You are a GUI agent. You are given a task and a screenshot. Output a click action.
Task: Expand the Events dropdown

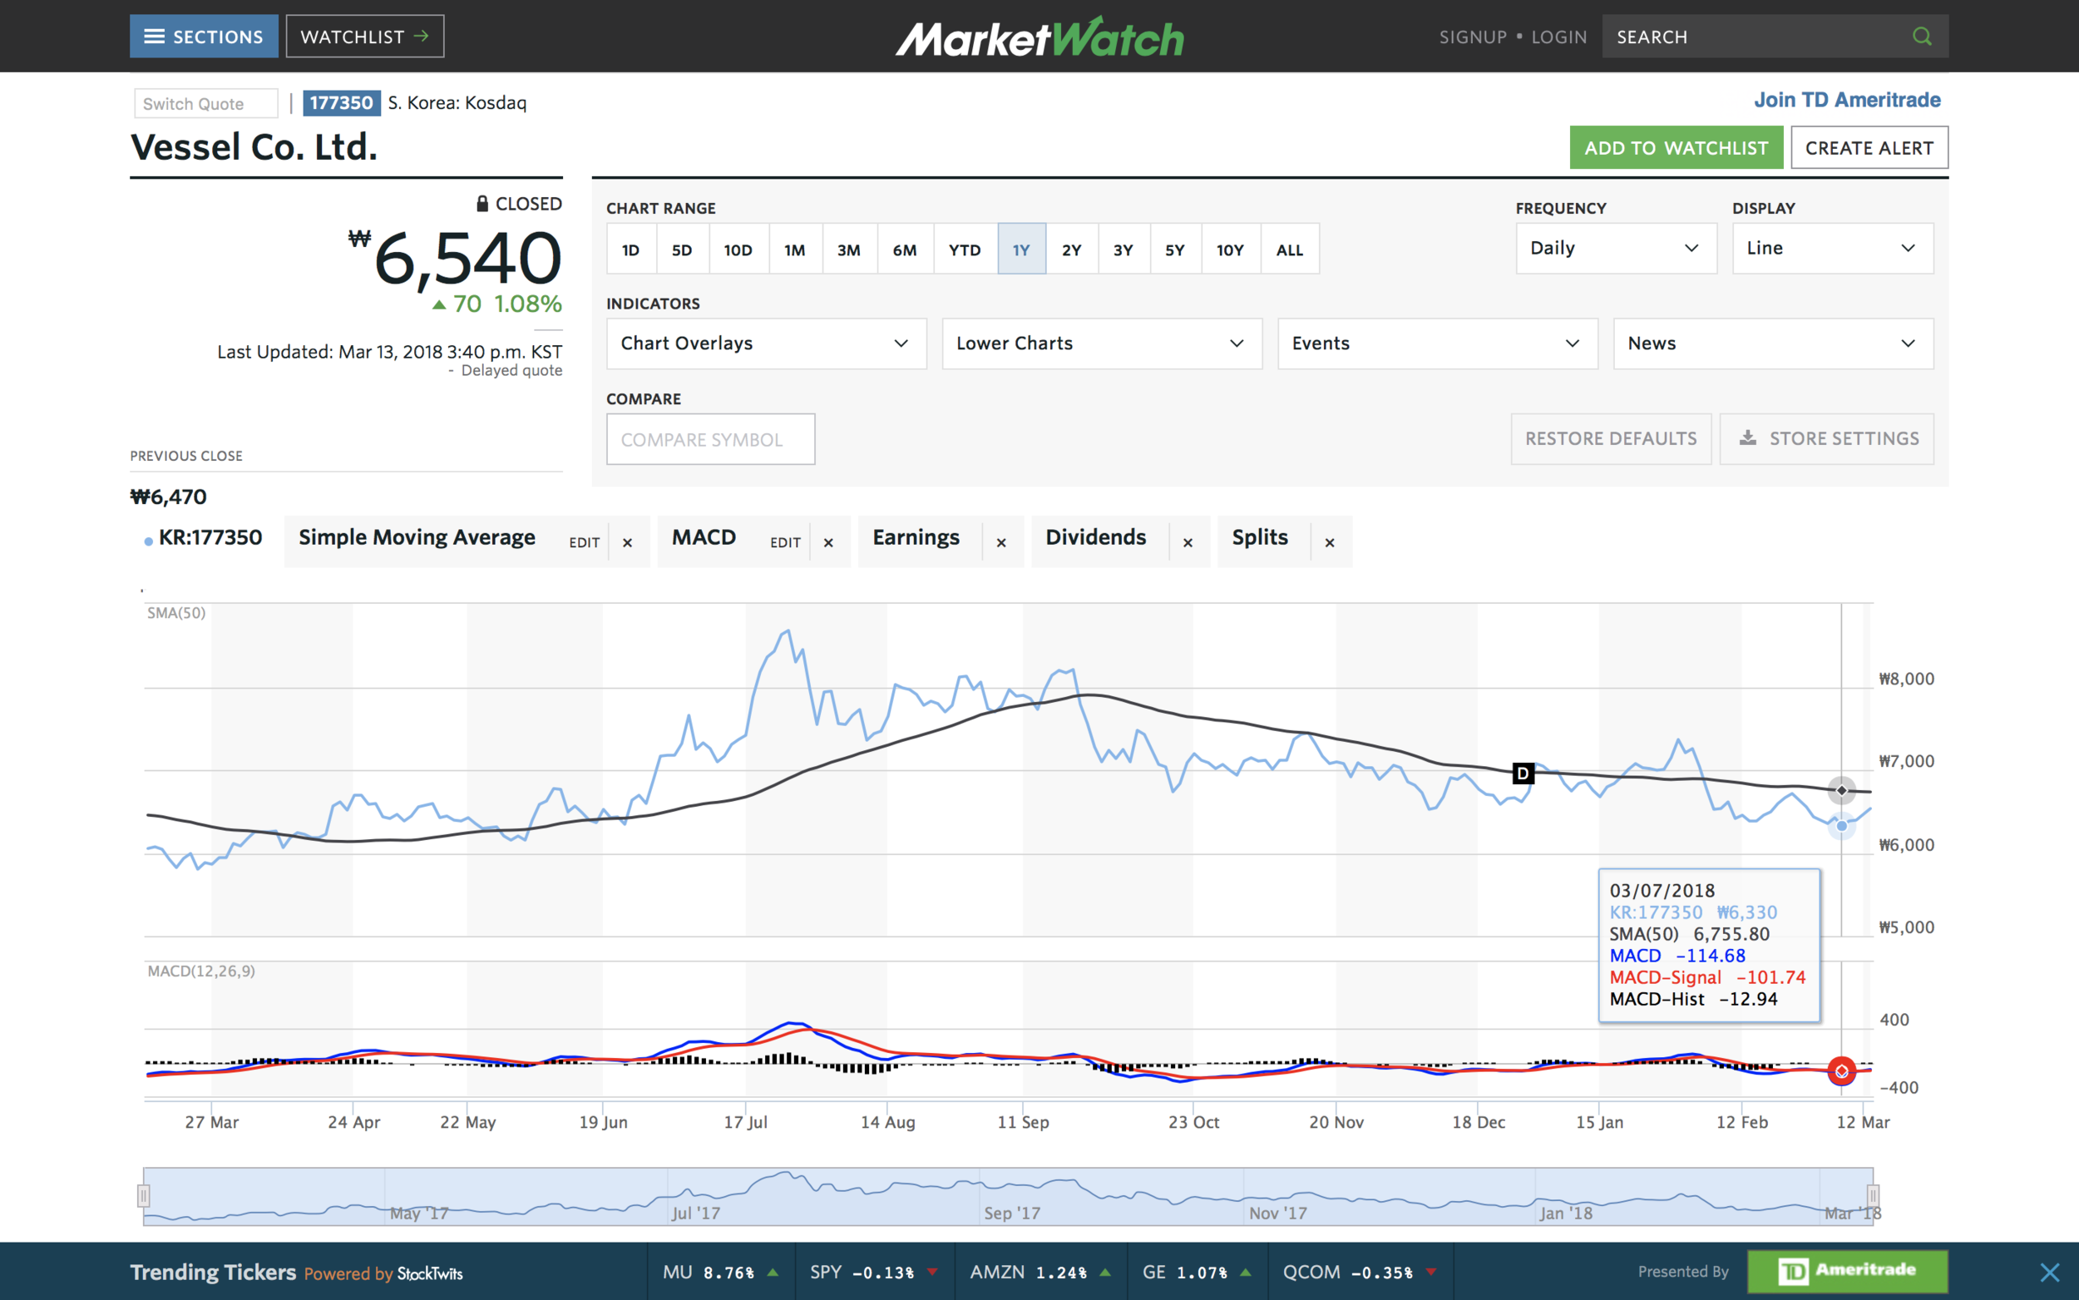[1437, 344]
